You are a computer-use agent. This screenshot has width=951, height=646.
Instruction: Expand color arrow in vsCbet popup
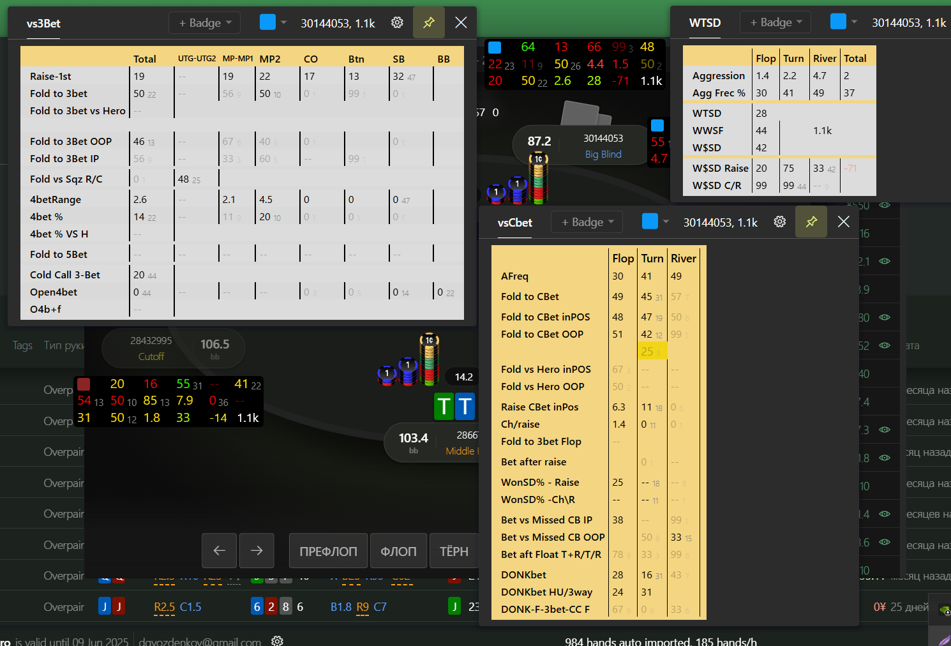point(666,222)
